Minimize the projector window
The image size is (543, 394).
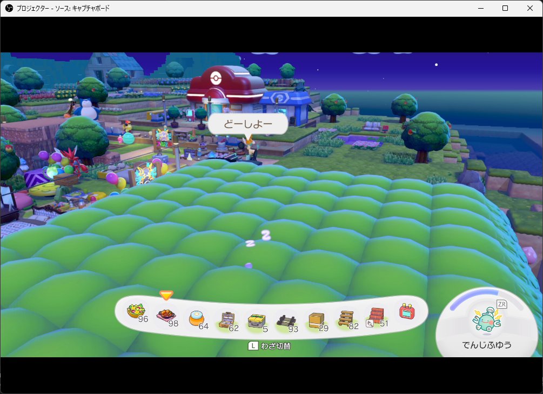[481, 8]
